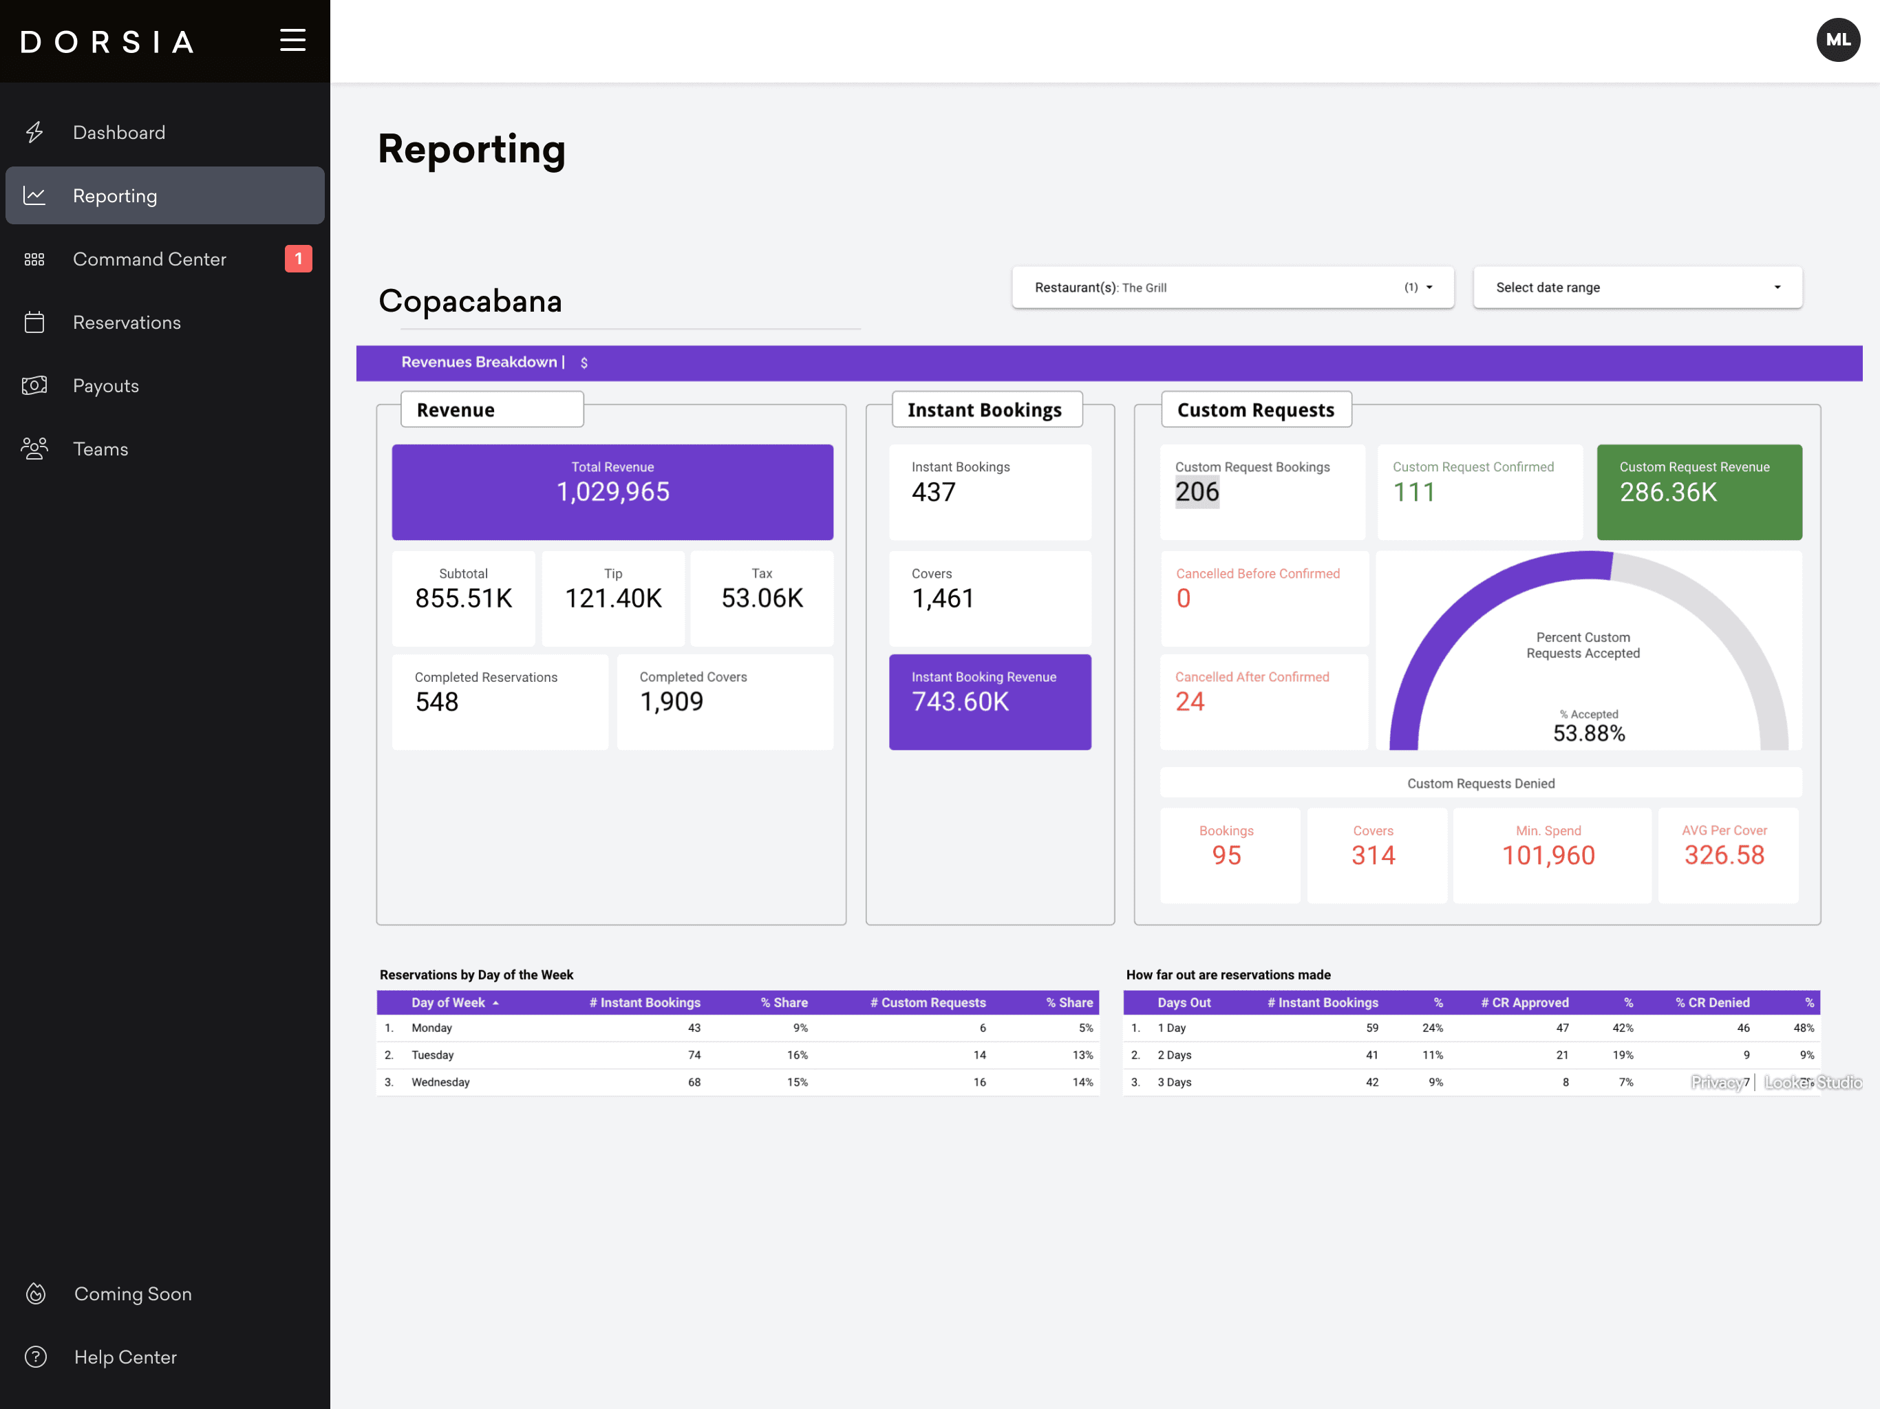Viewport: 1880px width, 1409px height.
Task: Sort by Day of Week column header
Action: (x=449, y=1003)
